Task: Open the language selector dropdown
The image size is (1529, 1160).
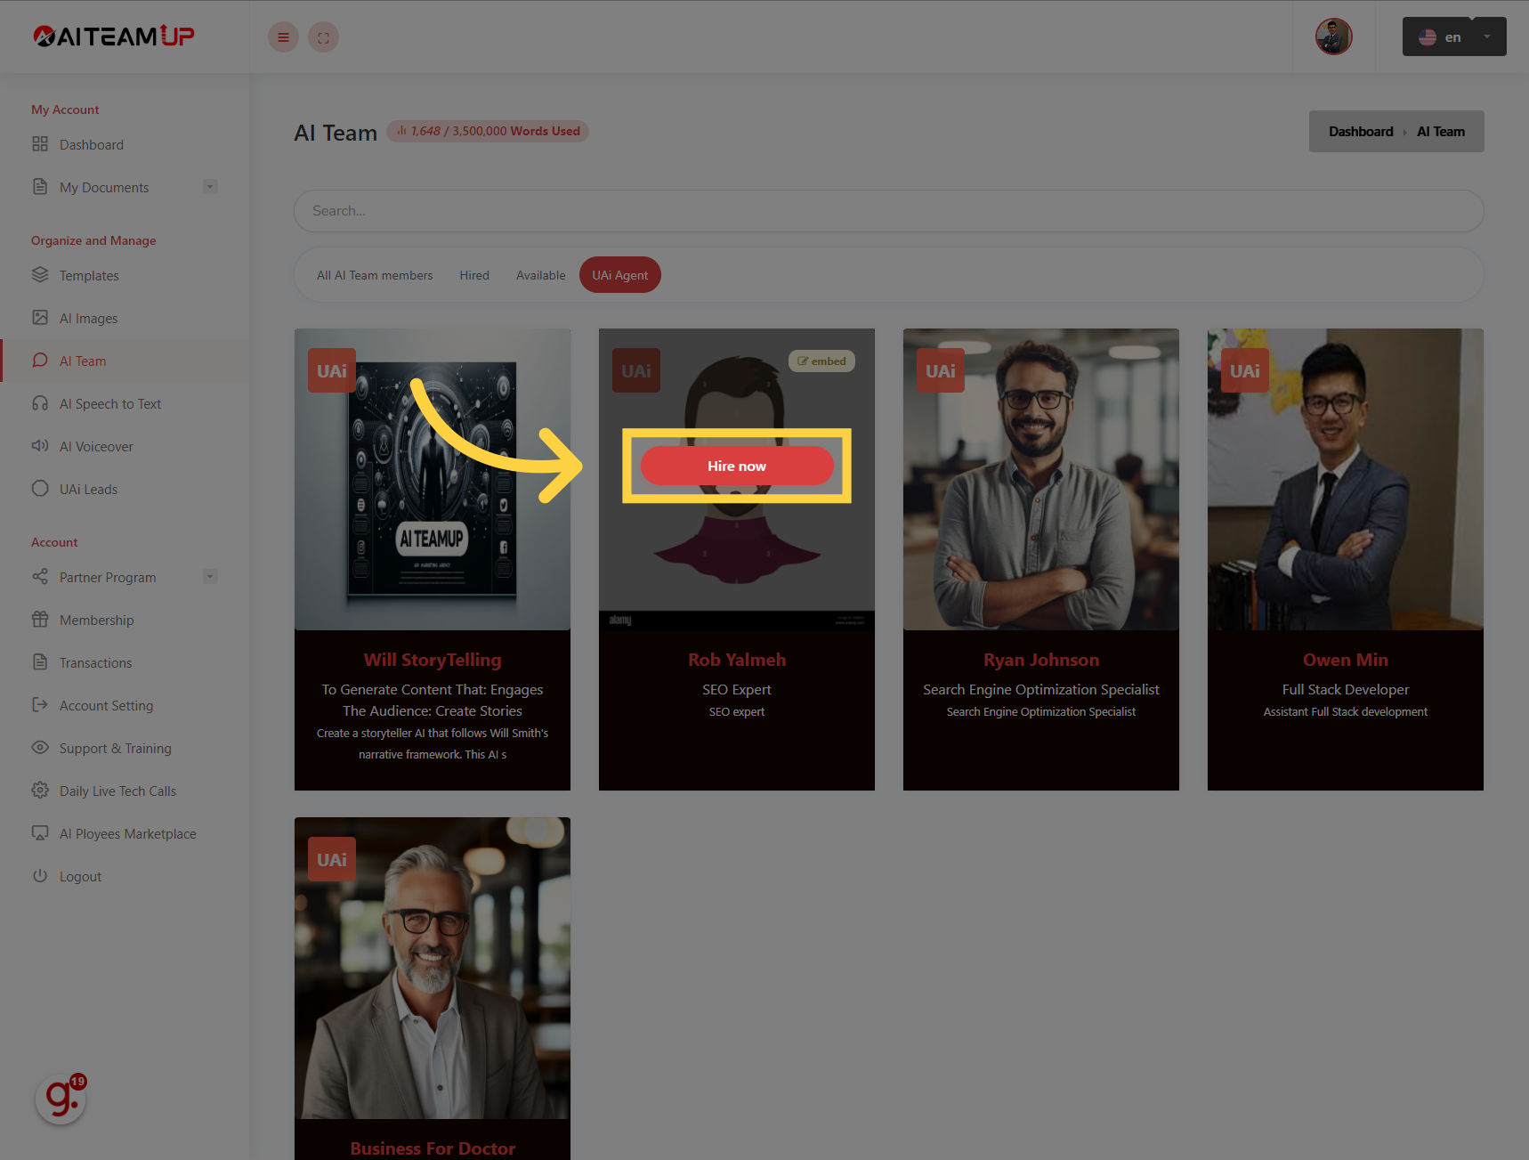Action: (1485, 37)
